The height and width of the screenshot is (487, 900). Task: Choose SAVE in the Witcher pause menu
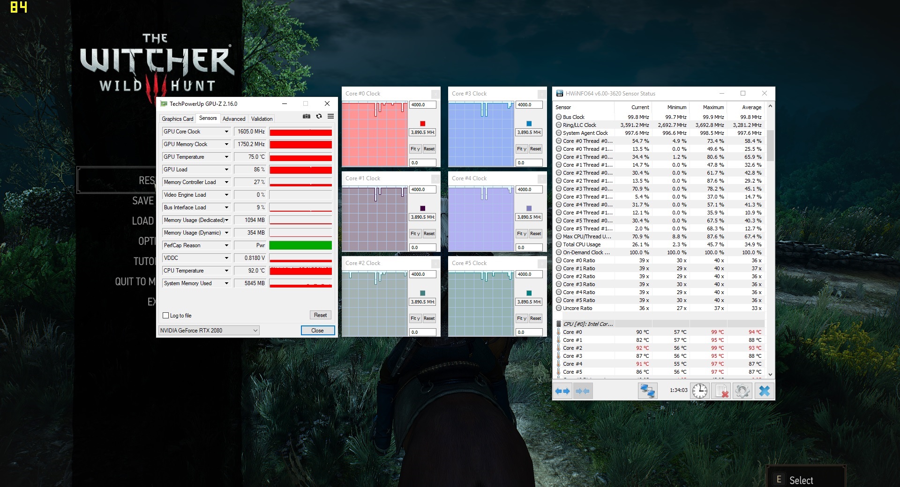point(143,201)
